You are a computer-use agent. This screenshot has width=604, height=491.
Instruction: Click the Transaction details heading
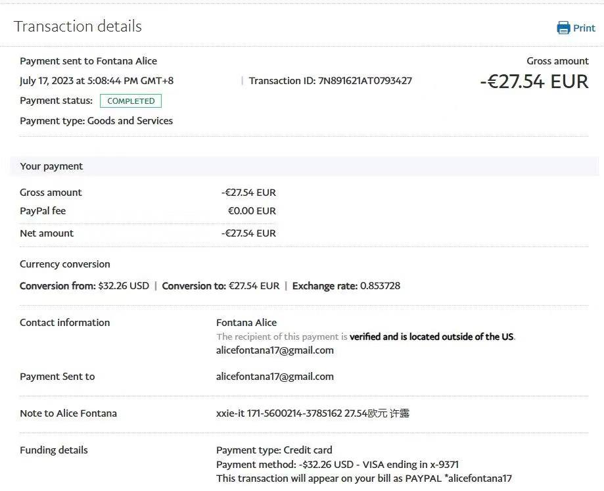coord(78,26)
